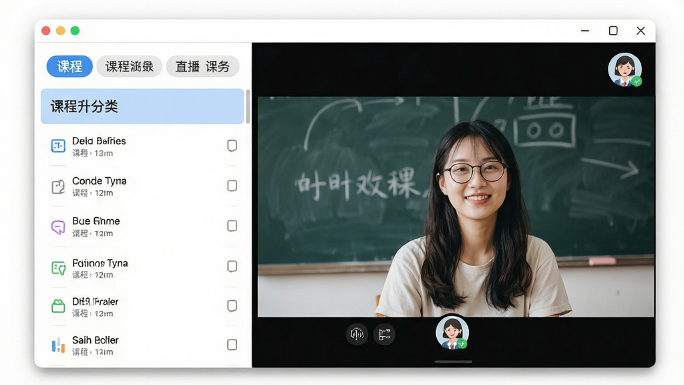Open the grey tab starting with 课程

[129, 66]
